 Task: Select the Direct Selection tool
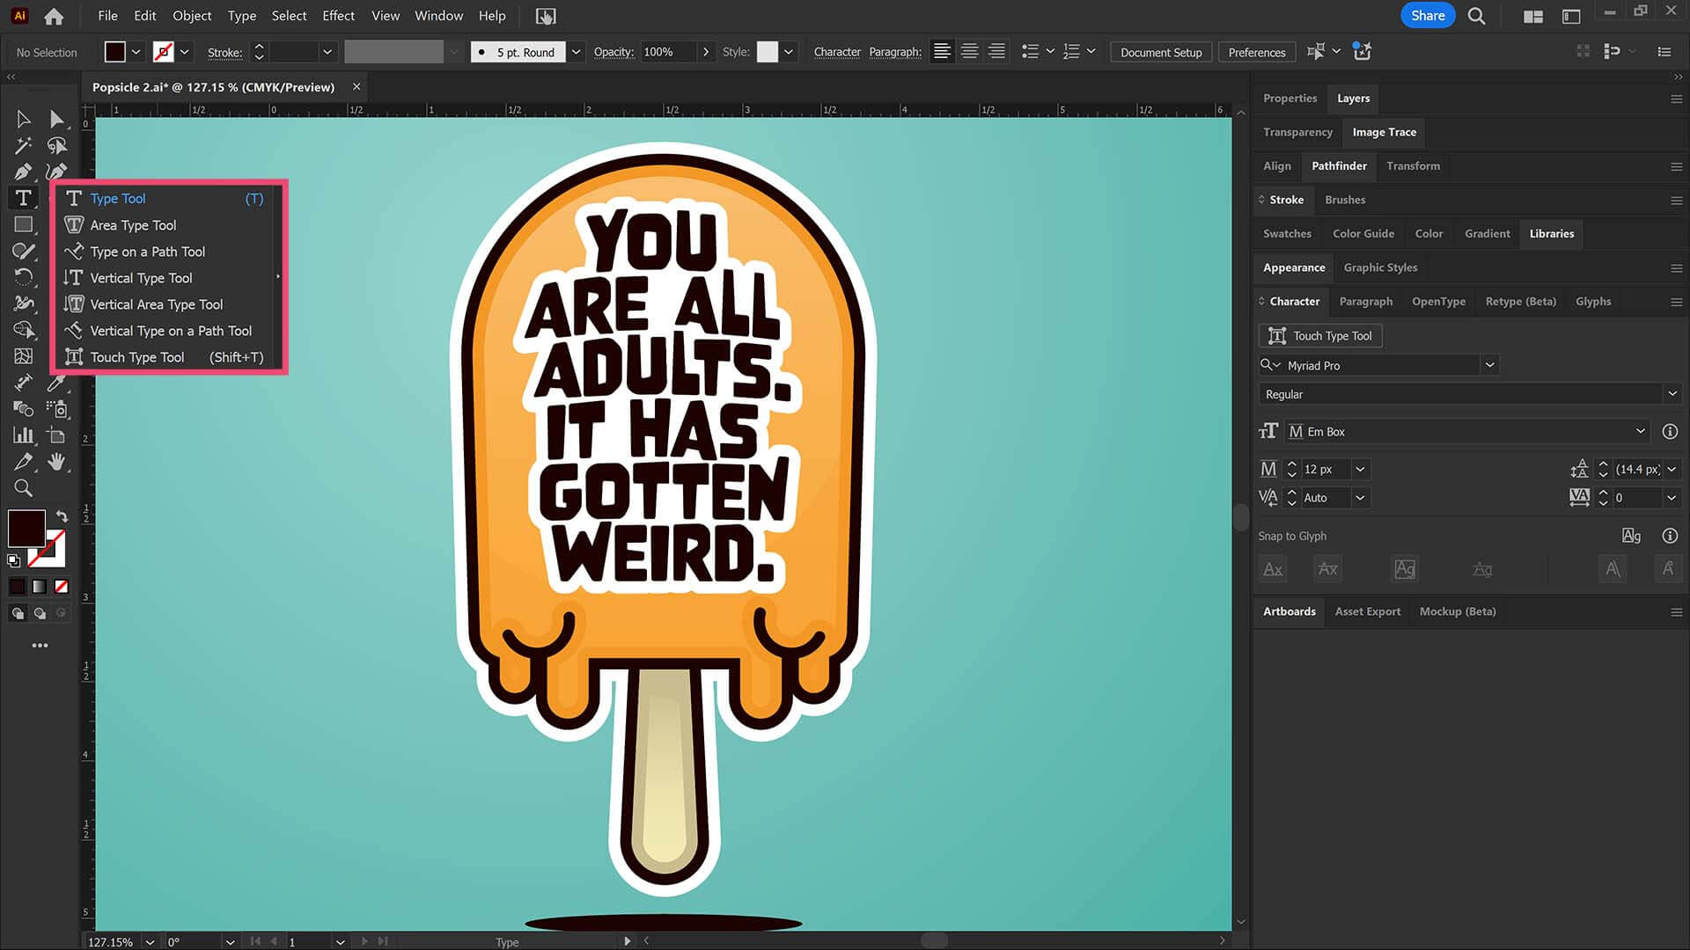[x=57, y=119]
